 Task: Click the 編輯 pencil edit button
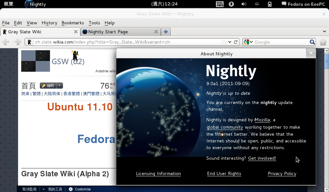tap(49, 85)
